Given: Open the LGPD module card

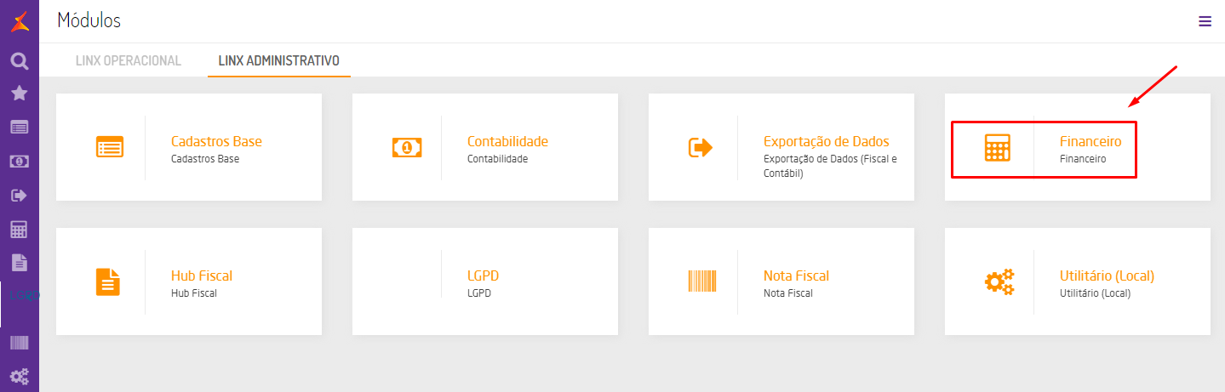Looking at the screenshot, I should [x=485, y=281].
